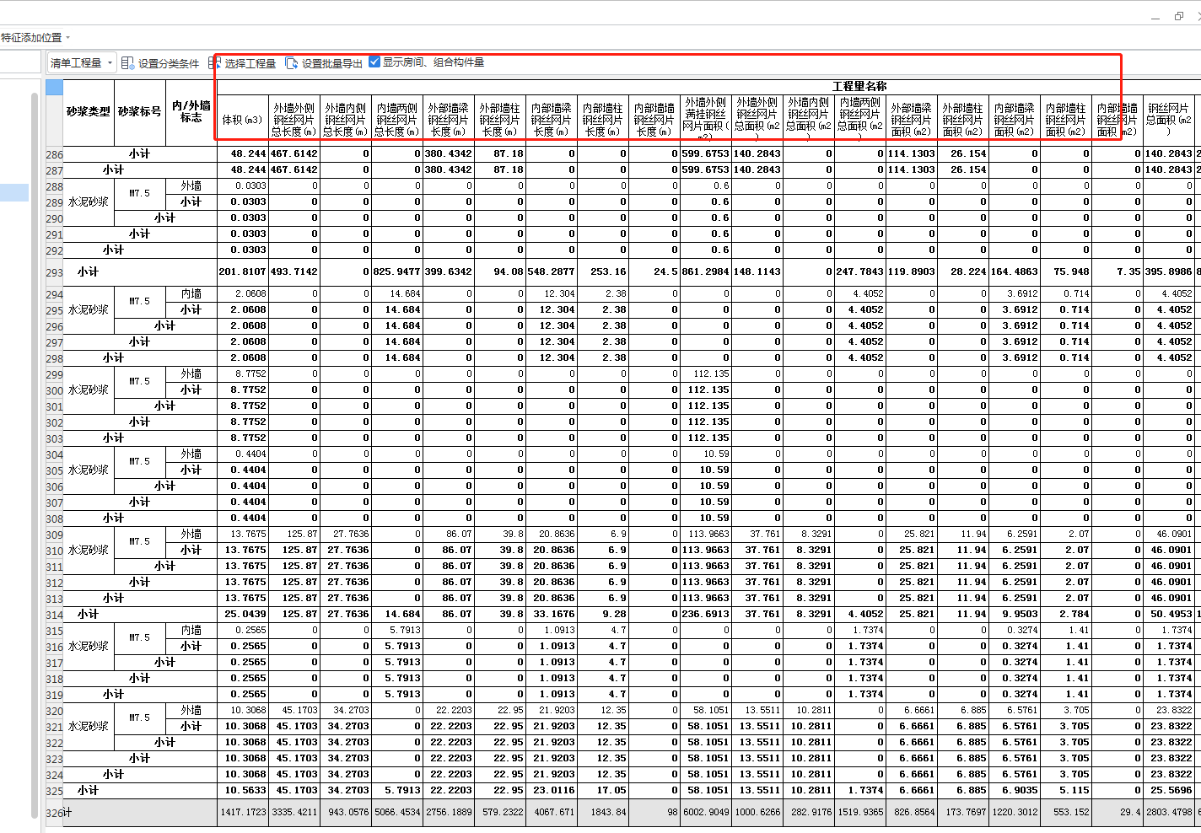The width and height of the screenshot is (1201, 833).
Task: Click total cell 5066.4534
Action: [397, 813]
